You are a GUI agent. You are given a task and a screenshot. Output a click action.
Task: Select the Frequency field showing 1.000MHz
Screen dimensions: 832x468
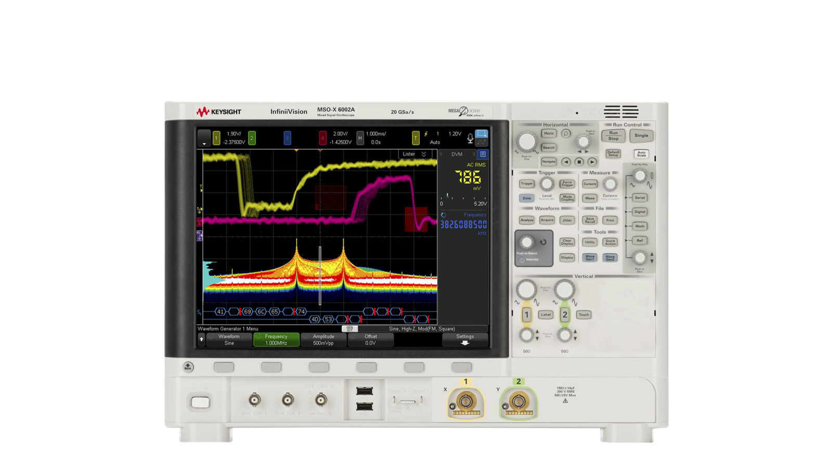point(276,339)
